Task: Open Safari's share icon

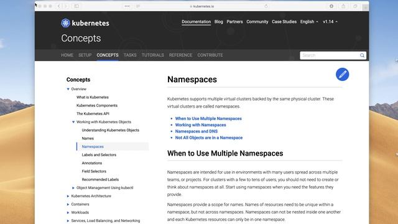Action: click(x=343, y=6)
